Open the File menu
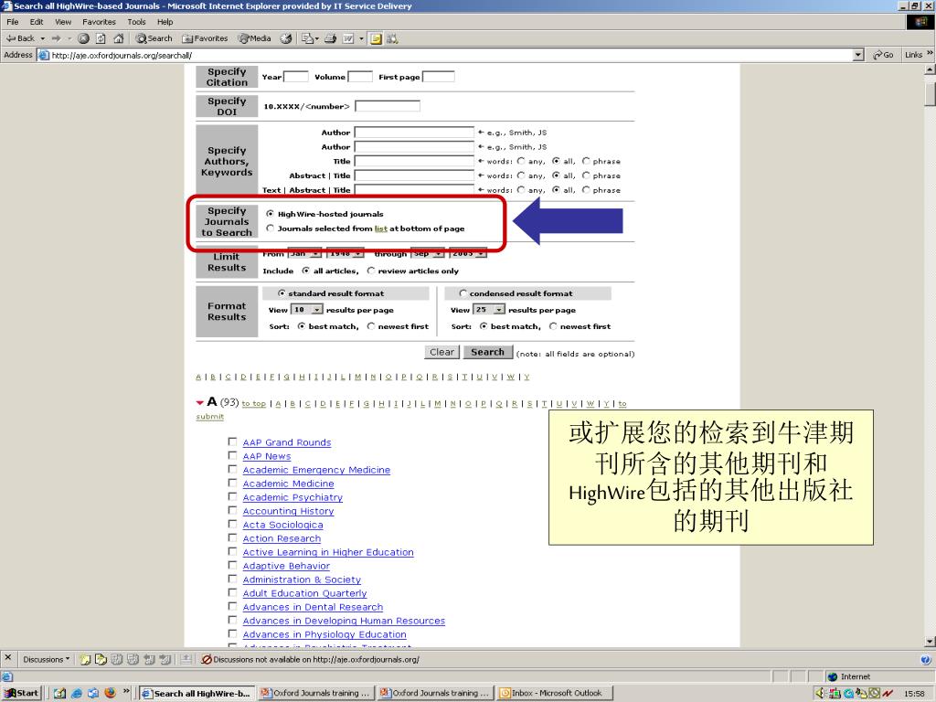This screenshot has width=936, height=702. 13,22
